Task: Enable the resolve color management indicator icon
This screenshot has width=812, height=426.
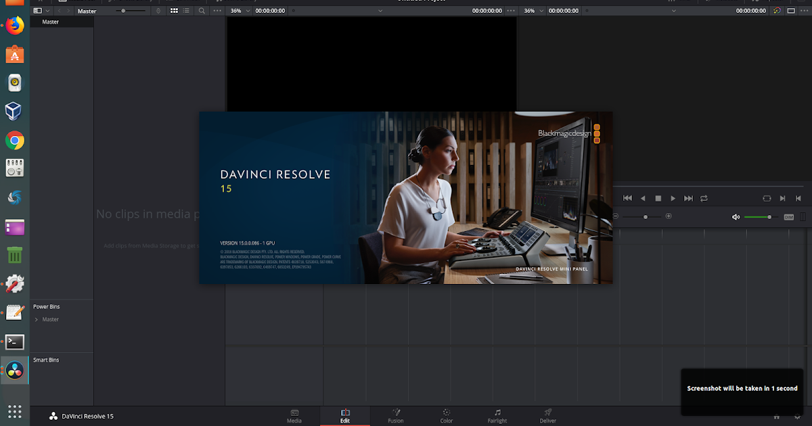Action: coord(776,11)
